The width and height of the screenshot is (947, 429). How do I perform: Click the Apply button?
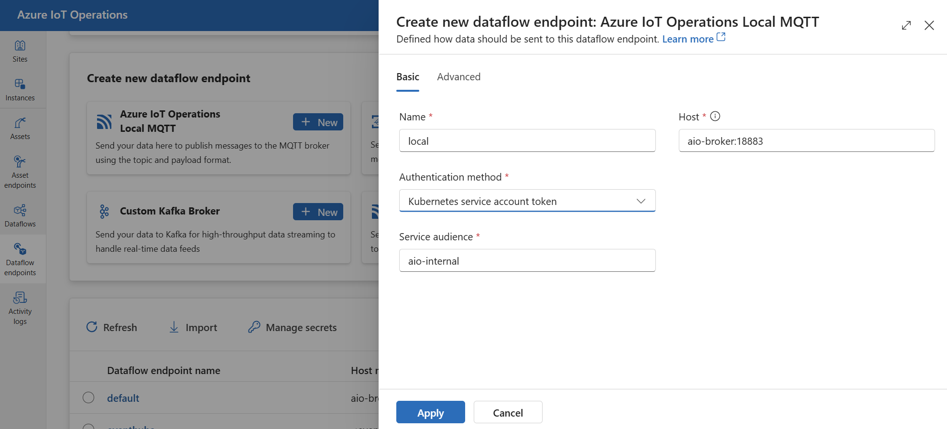pyautogui.click(x=431, y=412)
